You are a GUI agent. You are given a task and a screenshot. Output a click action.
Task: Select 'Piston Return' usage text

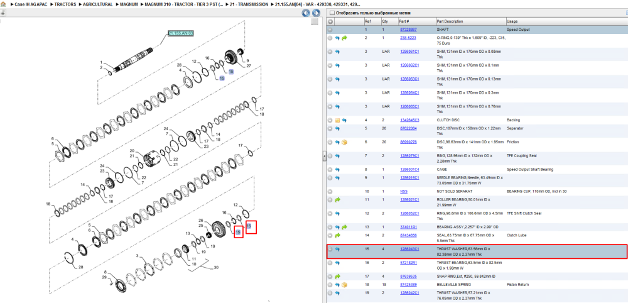(517, 285)
